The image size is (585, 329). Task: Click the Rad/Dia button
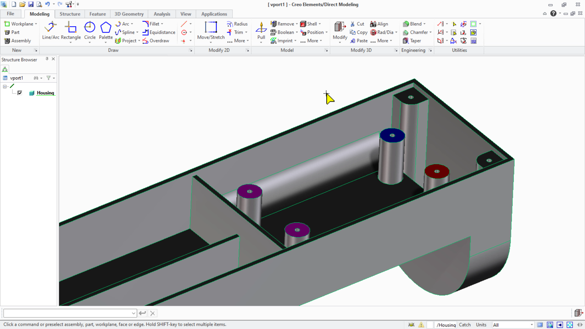382,32
